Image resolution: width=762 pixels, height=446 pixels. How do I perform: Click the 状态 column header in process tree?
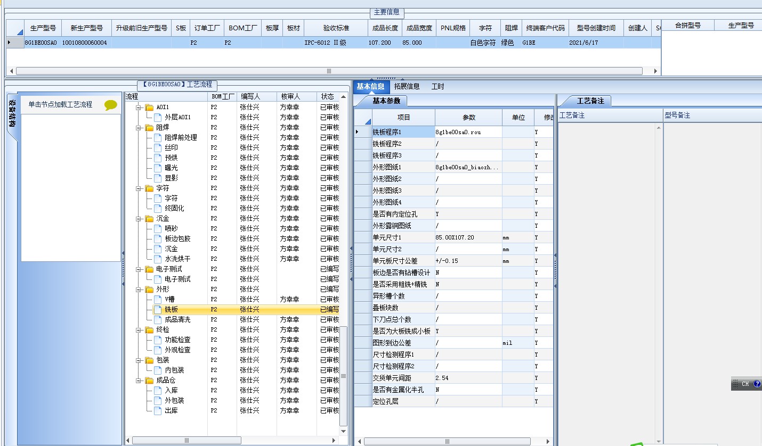pos(328,96)
